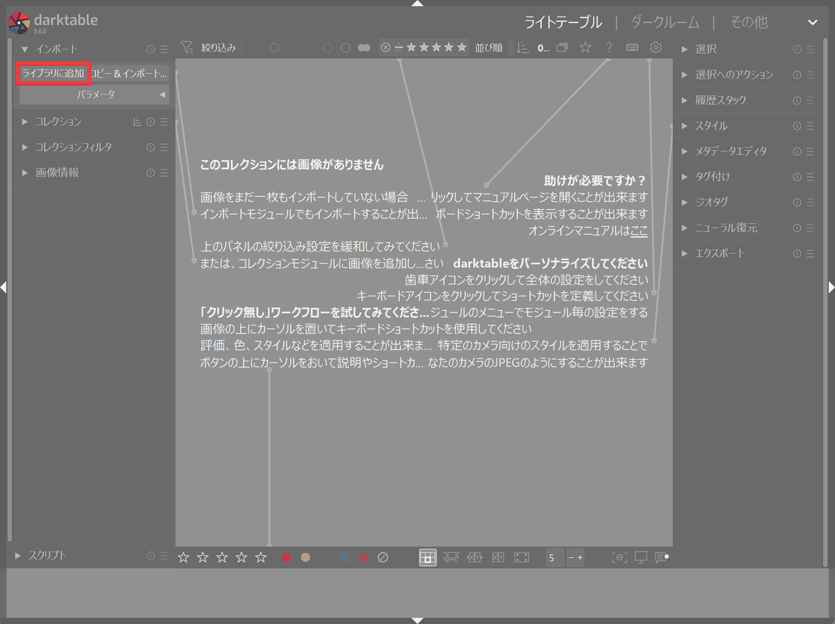Click the star overlay icon in top bar
The width and height of the screenshot is (835, 624).
(x=586, y=48)
